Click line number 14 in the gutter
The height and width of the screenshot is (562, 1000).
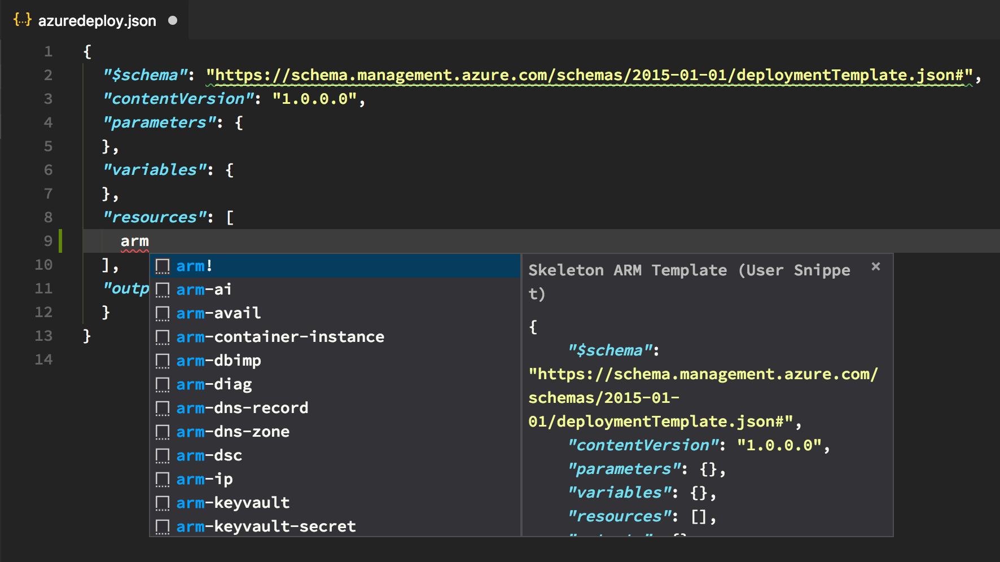[x=43, y=359]
